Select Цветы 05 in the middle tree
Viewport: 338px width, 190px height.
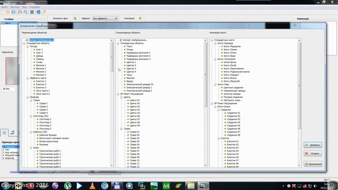135,113
